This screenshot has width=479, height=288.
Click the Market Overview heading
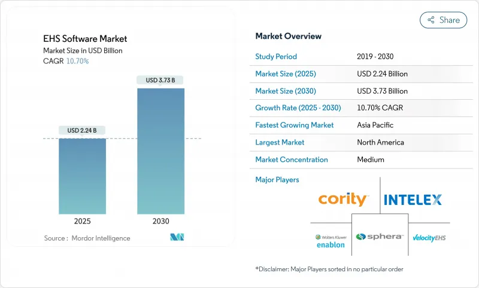[x=288, y=36]
